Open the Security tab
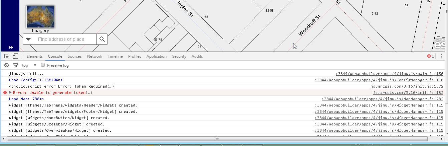Image resolution: width=448 pixels, height=146 pixels. (x=179, y=56)
